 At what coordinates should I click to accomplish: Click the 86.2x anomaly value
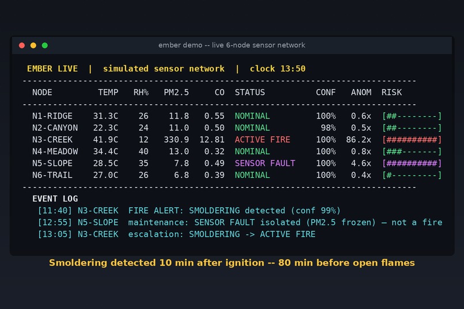[359, 140]
